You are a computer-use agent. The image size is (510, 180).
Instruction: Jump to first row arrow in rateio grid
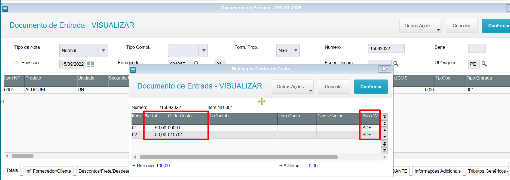point(384,117)
